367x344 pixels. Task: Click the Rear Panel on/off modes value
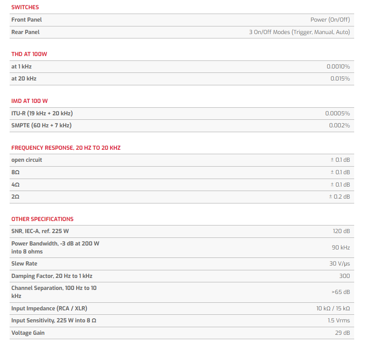pos(299,32)
